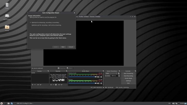Open Mic/Aux settings gear
This screenshot has height=105, width=187.
pyautogui.click(x=101, y=83)
